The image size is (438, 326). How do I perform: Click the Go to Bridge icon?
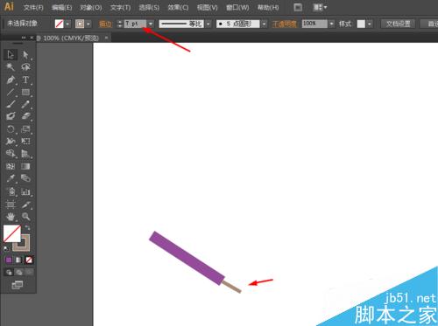[x=298, y=7]
